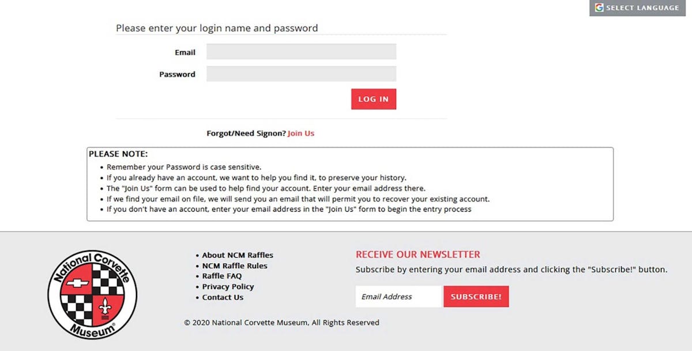Click the Email field label

(x=185, y=52)
